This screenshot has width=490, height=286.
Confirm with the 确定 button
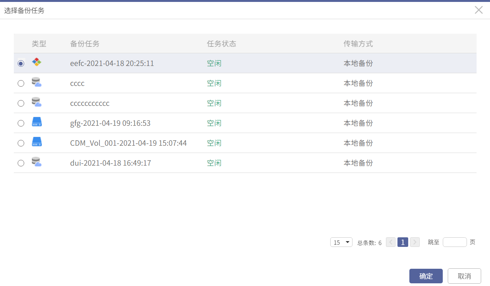426,276
